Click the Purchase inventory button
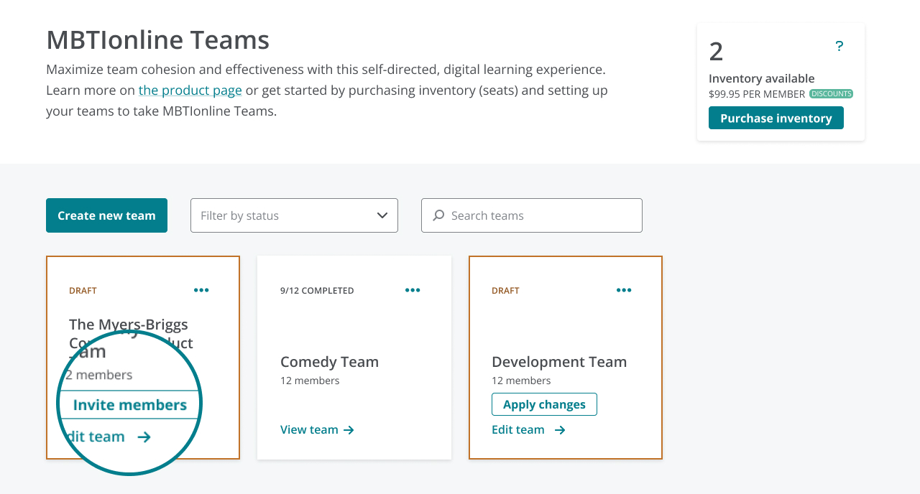Viewport: 920px width, 494px height. (776, 118)
